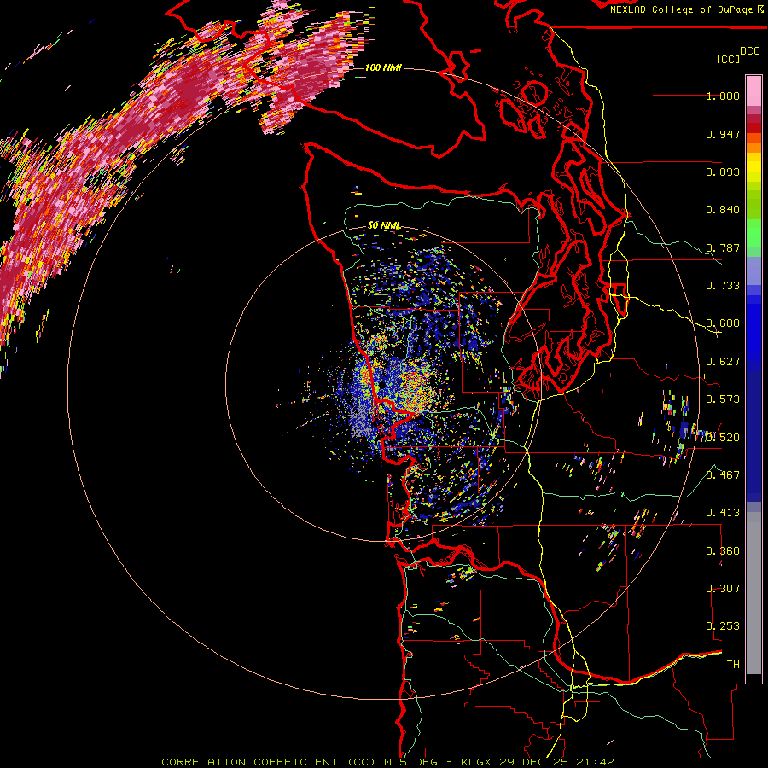
Task: Click the red band of the color bar
Action: [x=753, y=128]
